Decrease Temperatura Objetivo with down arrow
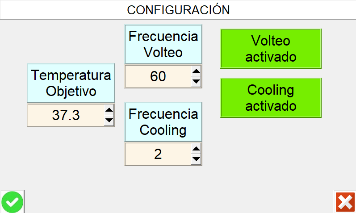 109,120
